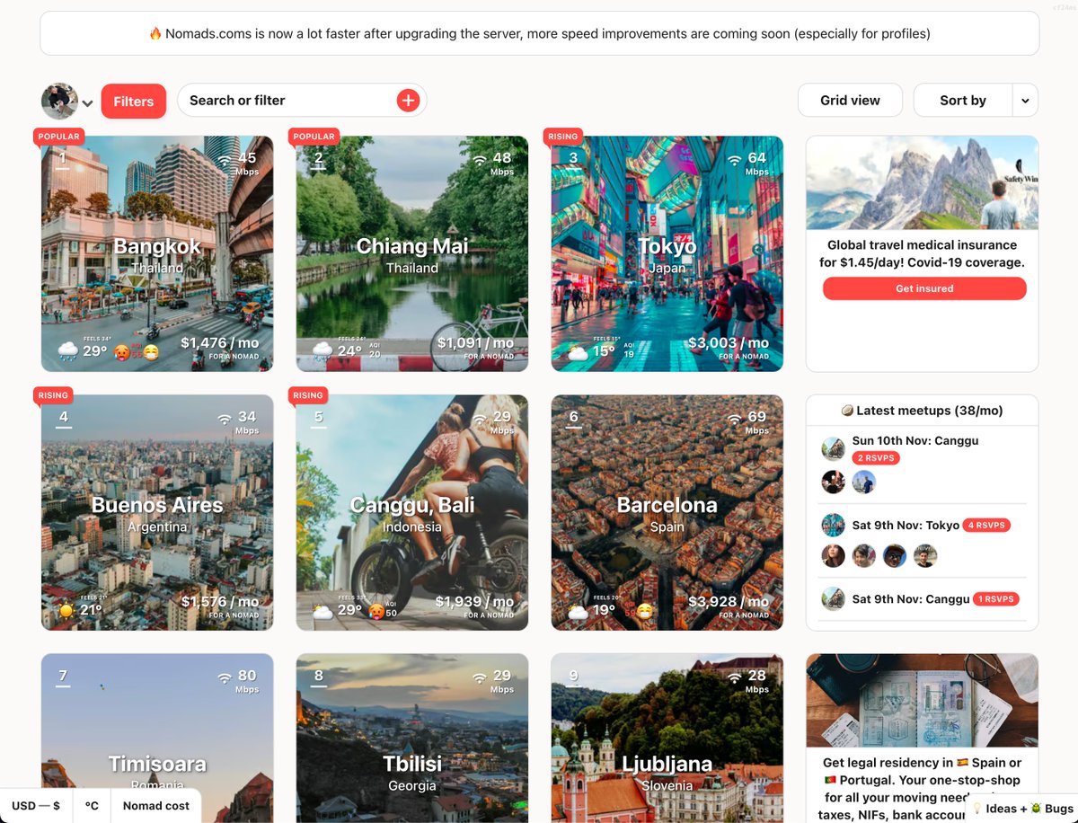Click the POPULAR badge on Chiang Mai
Screen dimensions: 1078x823
[x=314, y=137]
